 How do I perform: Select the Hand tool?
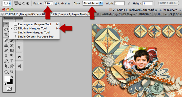point(6,72)
